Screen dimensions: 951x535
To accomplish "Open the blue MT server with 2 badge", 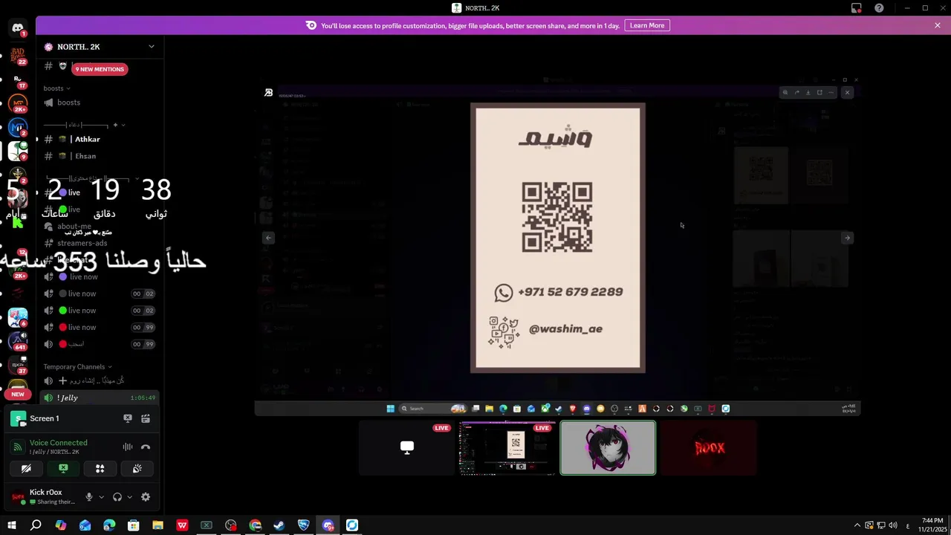I will tap(18, 127).
